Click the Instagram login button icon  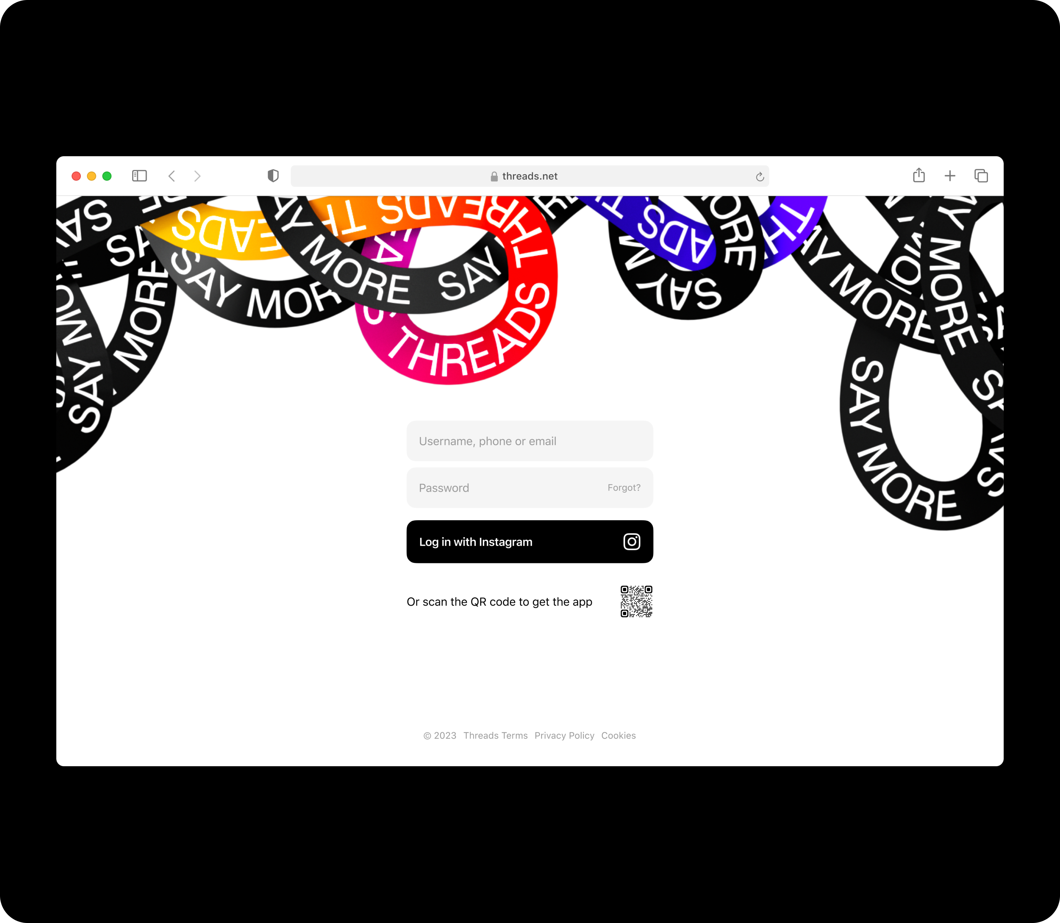pos(631,542)
